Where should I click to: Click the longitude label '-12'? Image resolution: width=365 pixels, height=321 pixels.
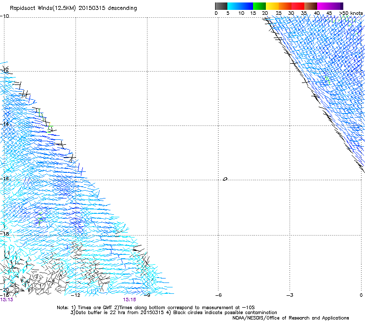pyautogui.click(x=75, y=295)
